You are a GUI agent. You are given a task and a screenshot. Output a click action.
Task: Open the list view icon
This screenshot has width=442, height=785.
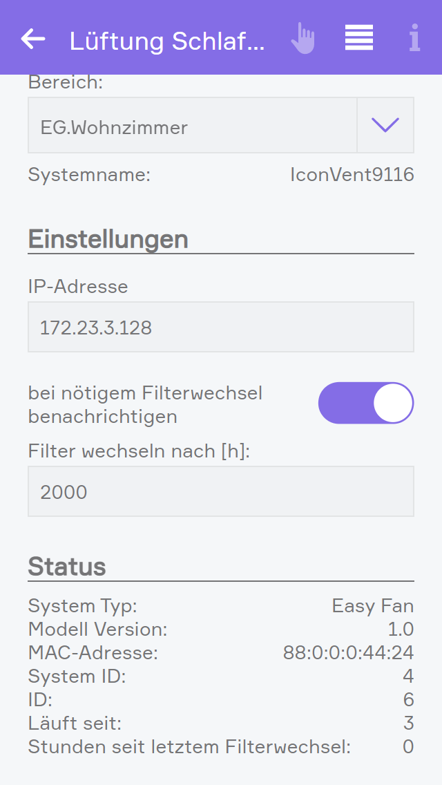pyautogui.click(x=359, y=38)
